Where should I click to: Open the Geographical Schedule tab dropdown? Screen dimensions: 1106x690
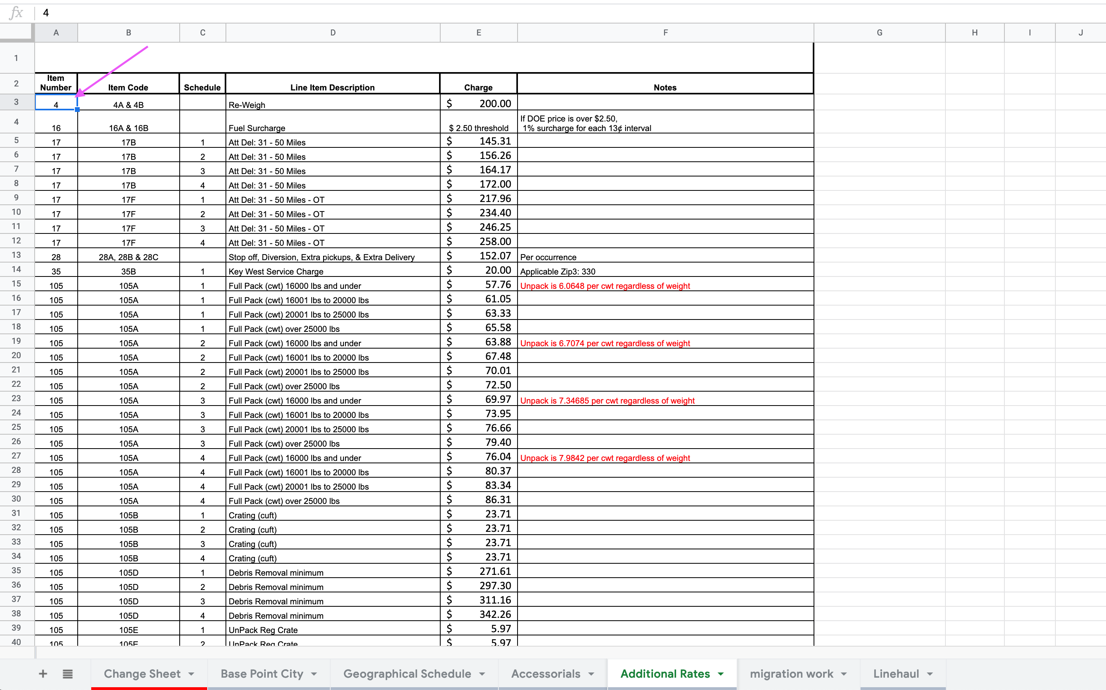[x=483, y=674]
